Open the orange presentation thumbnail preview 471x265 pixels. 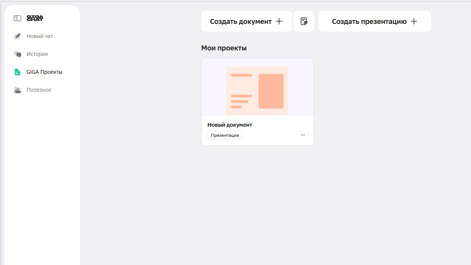(x=257, y=91)
